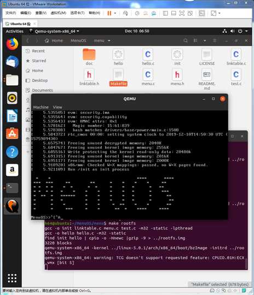Open the doc folder
Screen dimensions: 254x295
coord(89,57)
